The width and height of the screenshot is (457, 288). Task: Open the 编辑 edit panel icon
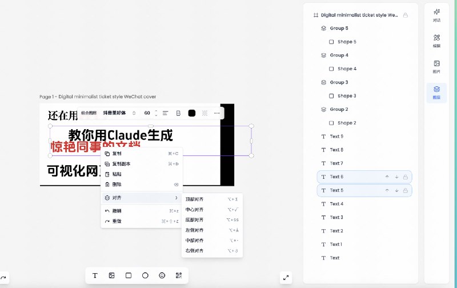pyautogui.click(x=436, y=41)
